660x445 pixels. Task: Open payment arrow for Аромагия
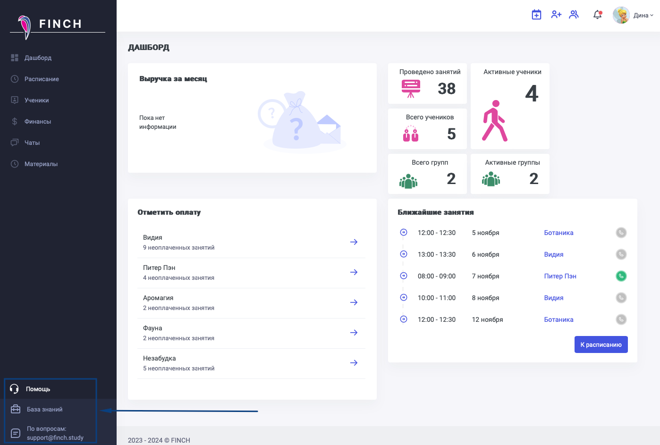point(354,302)
